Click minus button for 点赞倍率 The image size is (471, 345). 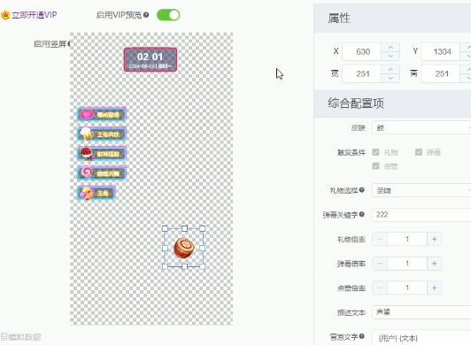(380, 288)
